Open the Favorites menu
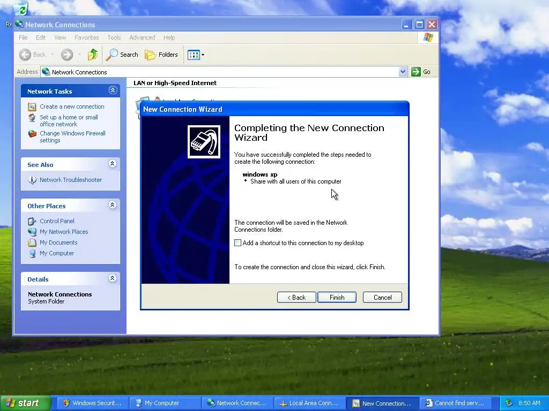The image size is (549, 411). coord(86,37)
